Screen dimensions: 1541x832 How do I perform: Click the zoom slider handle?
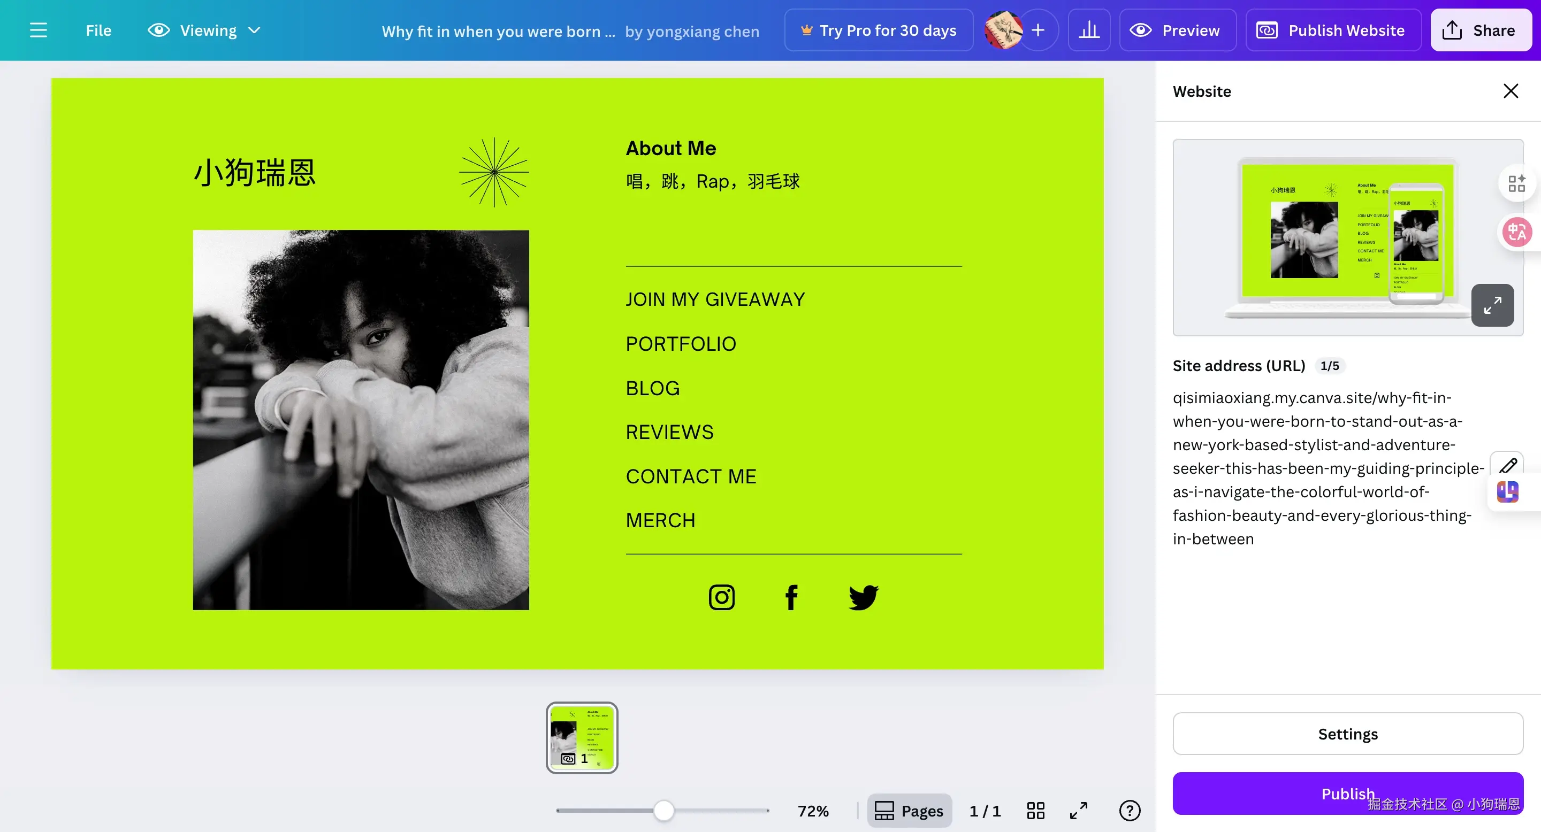[x=663, y=811]
